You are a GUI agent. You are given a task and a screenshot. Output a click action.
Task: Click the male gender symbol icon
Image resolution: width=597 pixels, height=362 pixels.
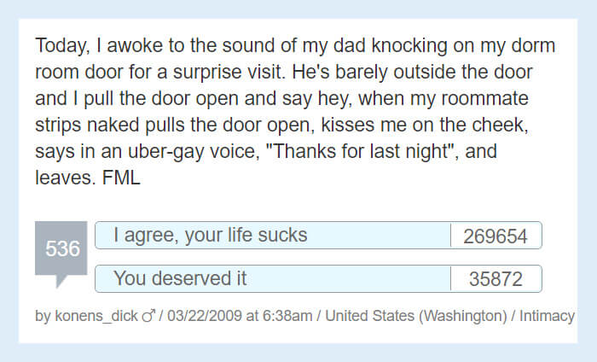tap(149, 316)
